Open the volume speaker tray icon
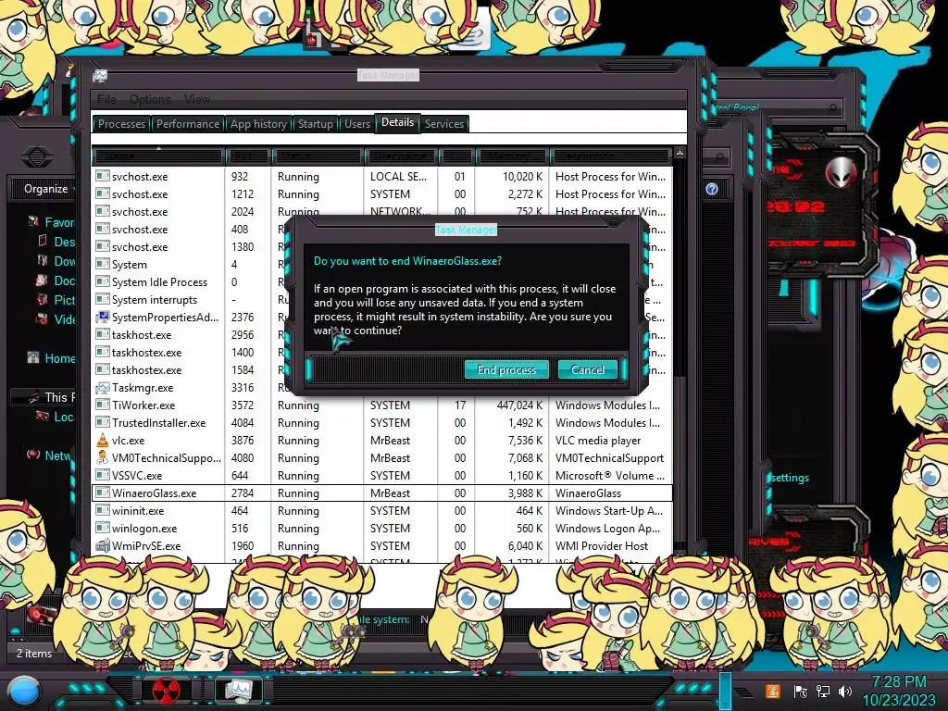 pyautogui.click(x=844, y=691)
